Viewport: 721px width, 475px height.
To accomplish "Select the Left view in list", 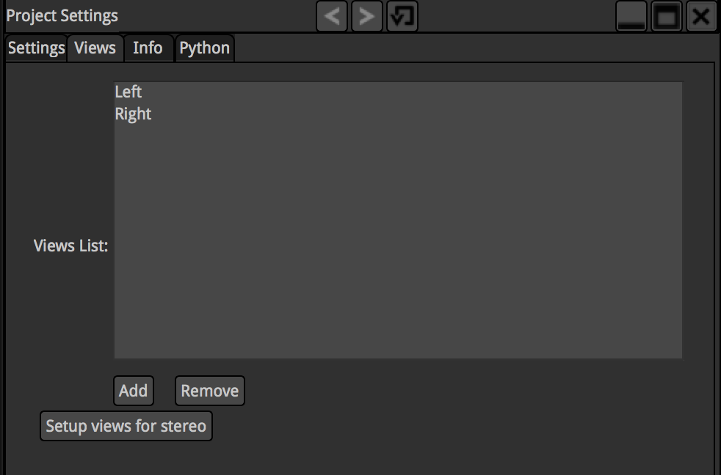I will 128,92.
